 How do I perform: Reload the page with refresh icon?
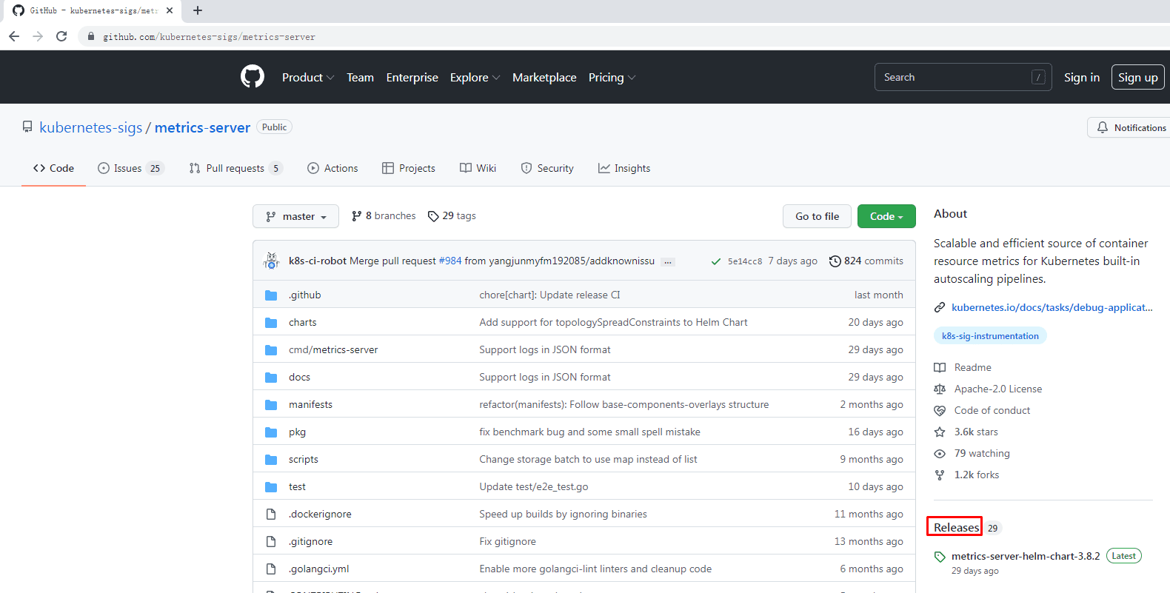coord(61,36)
